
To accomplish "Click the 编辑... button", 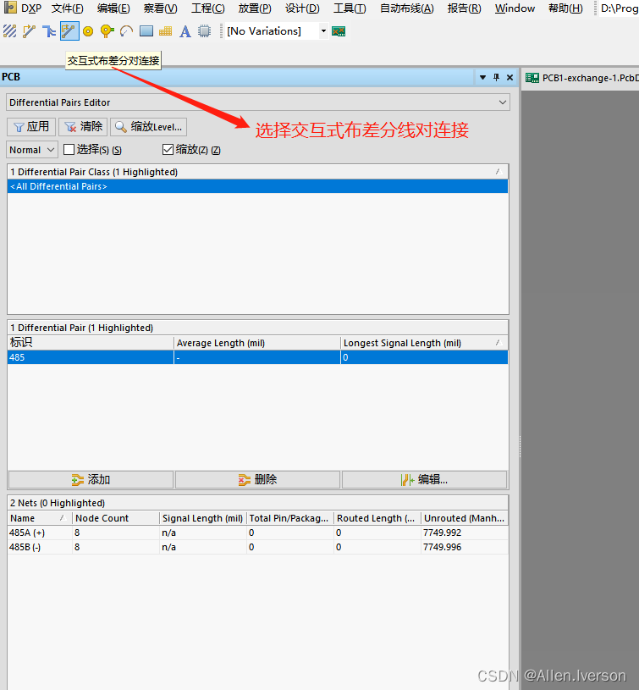I will click(424, 480).
